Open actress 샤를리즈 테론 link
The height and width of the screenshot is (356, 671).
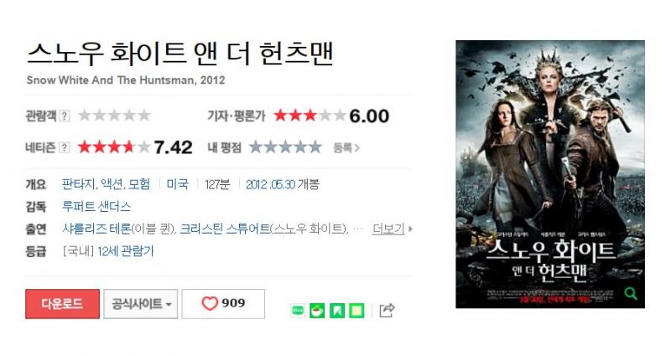(96, 229)
